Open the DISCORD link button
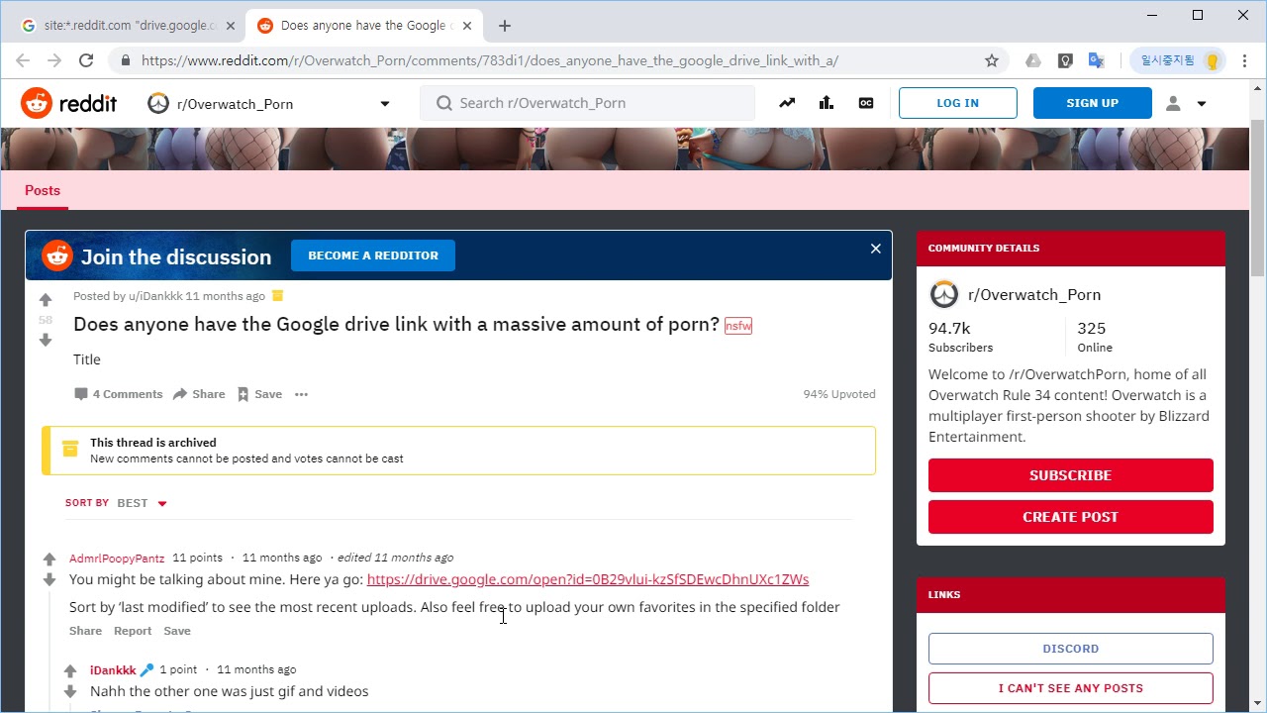The height and width of the screenshot is (713, 1267). (x=1070, y=649)
